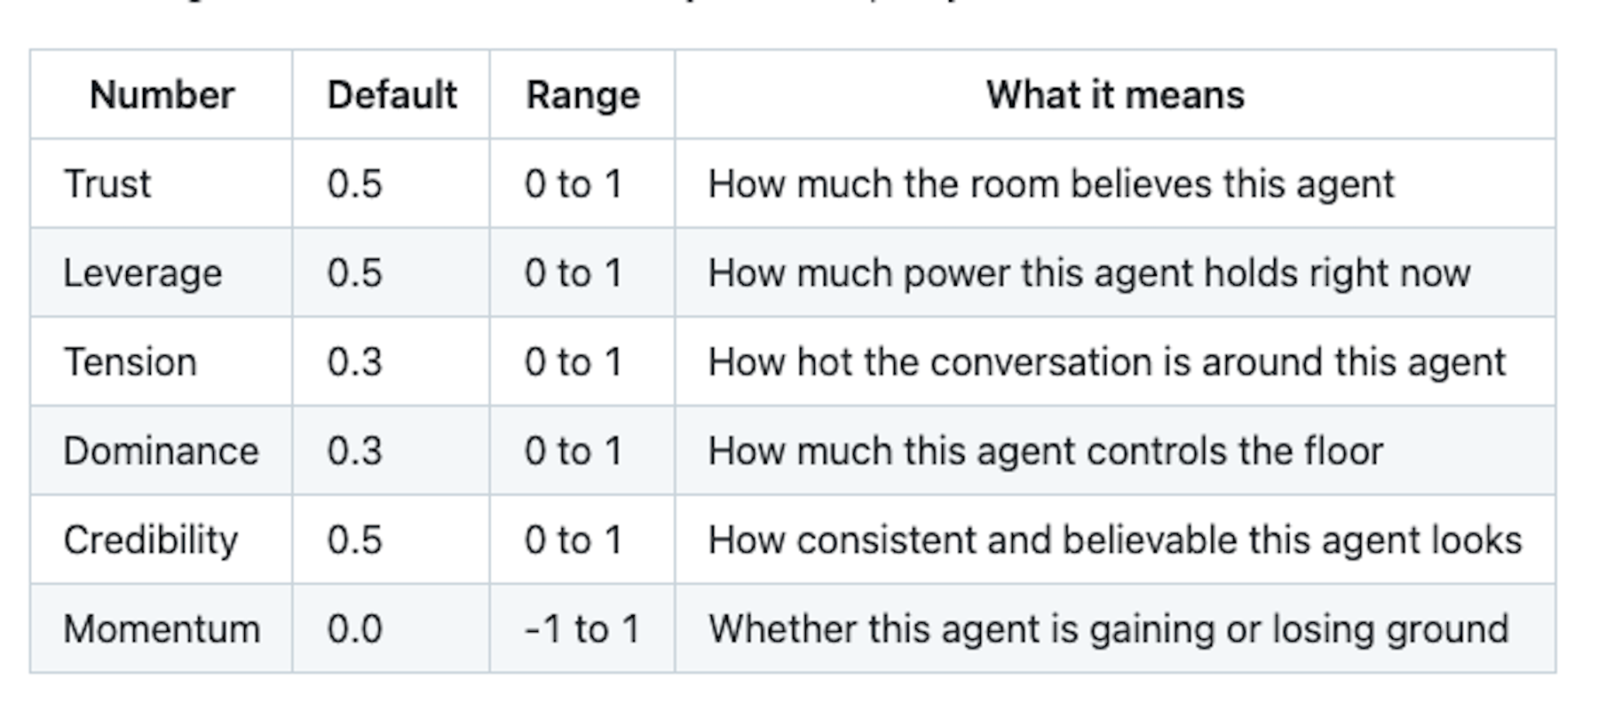Click Momentum range -1 to 1
Screen dimensions: 1598x710
[582, 629]
